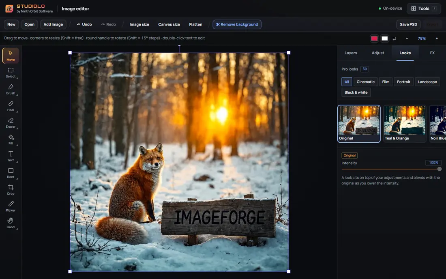Apply the Teal & Orange look
This screenshot has height=279, width=446.
[405, 124]
